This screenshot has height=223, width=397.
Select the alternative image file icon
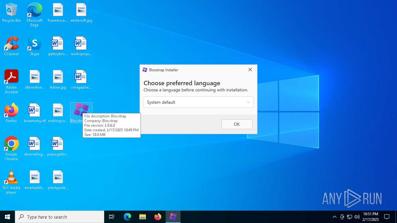(x=34, y=80)
